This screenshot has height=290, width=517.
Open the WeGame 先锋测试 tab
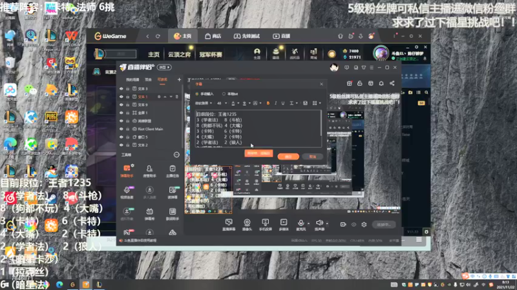247,36
